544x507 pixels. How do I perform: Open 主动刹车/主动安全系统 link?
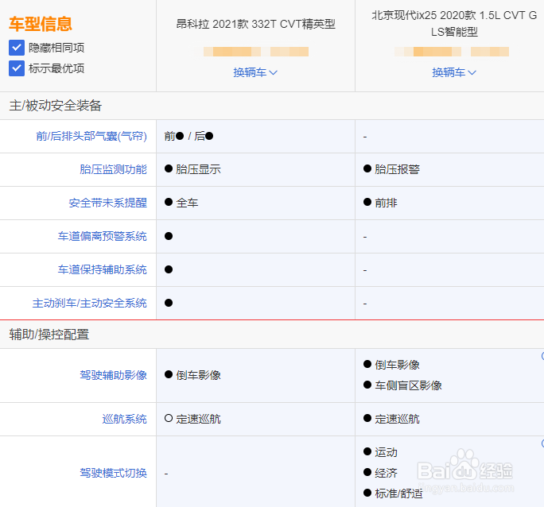click(90, 304)
